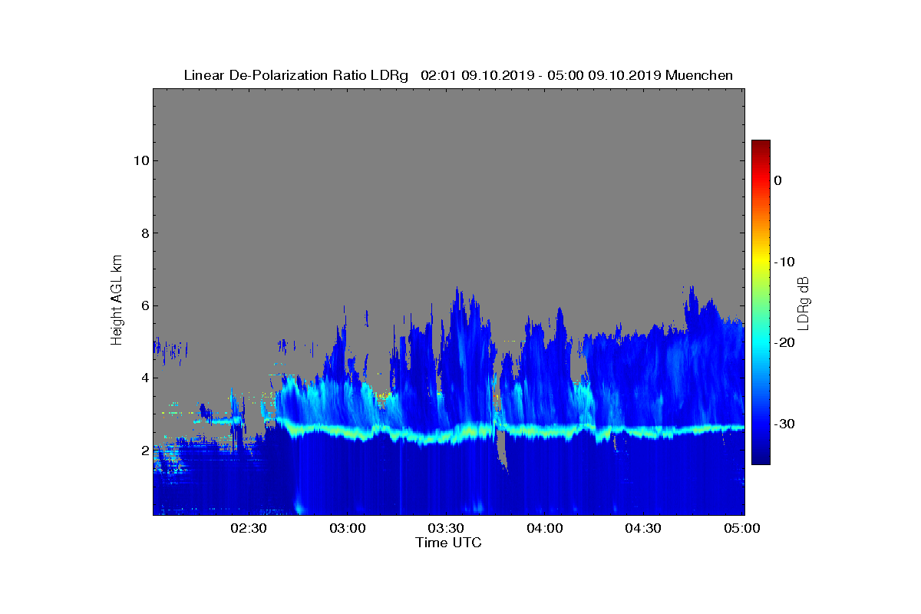Click the height axis value '6'

click(144, 305)
